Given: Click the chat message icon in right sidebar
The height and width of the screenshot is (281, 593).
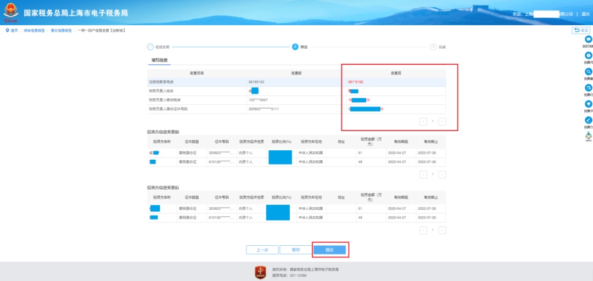Looking at the screenshot, I should (x=589, y=40).
